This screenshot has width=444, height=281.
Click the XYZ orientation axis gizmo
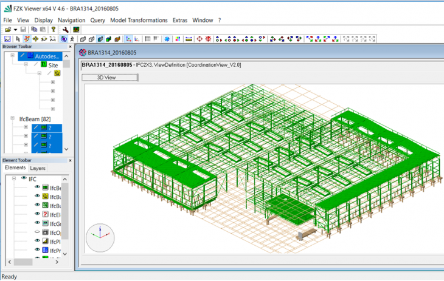(x=100, y=237)
